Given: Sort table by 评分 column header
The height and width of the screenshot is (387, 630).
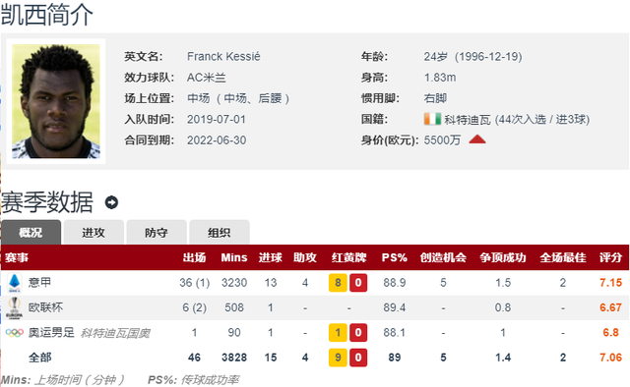Looking at the screenshot, I should pyautogui.click(x=610, y=257).
